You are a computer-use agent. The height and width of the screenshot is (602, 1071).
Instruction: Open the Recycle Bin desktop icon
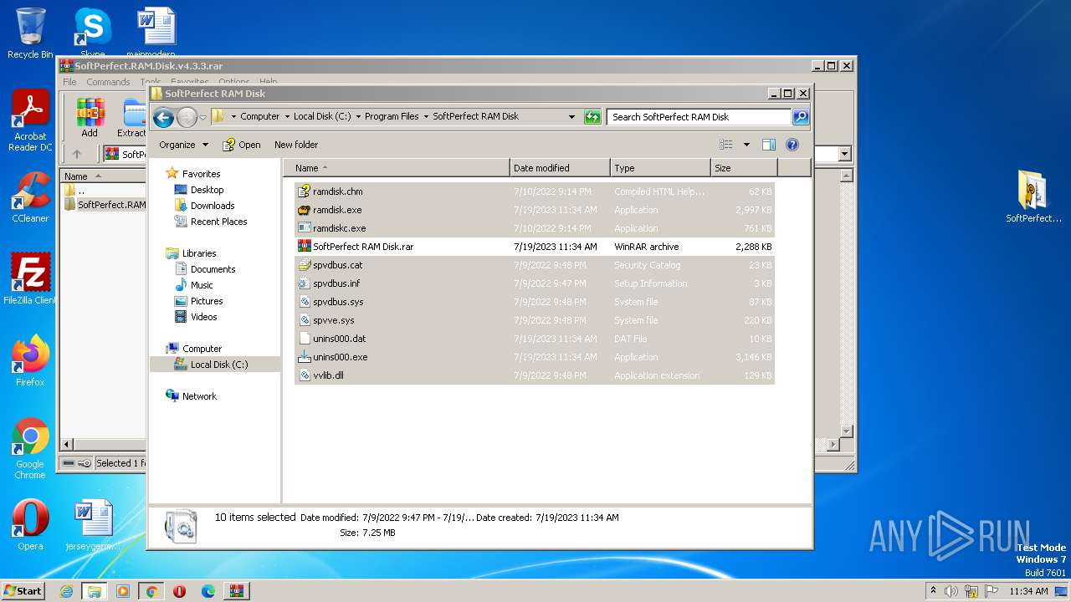pos(30,33)
